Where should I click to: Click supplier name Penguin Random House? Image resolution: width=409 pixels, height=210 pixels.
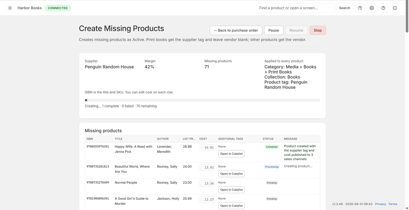coord(109,67)
